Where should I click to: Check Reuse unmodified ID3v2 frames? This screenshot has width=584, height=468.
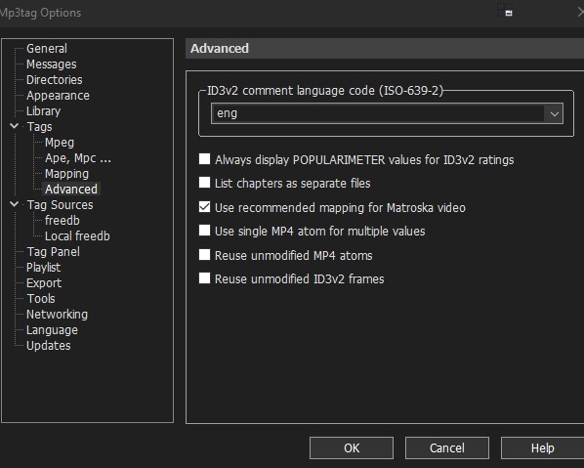[204, 278]
